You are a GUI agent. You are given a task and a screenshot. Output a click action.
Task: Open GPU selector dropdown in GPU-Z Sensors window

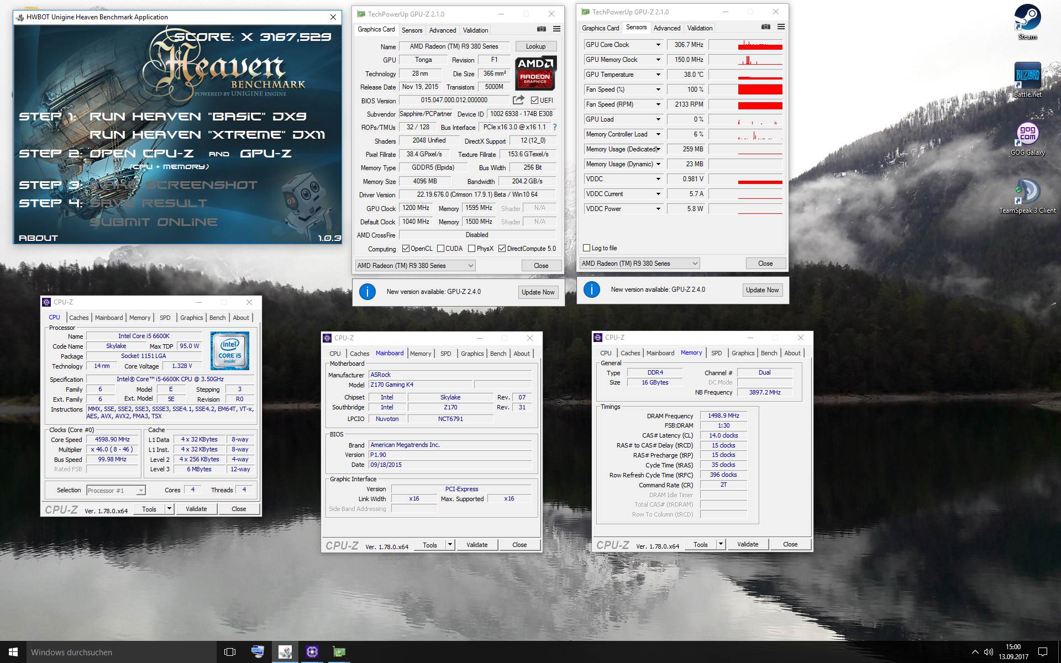(x=639, y=264)
